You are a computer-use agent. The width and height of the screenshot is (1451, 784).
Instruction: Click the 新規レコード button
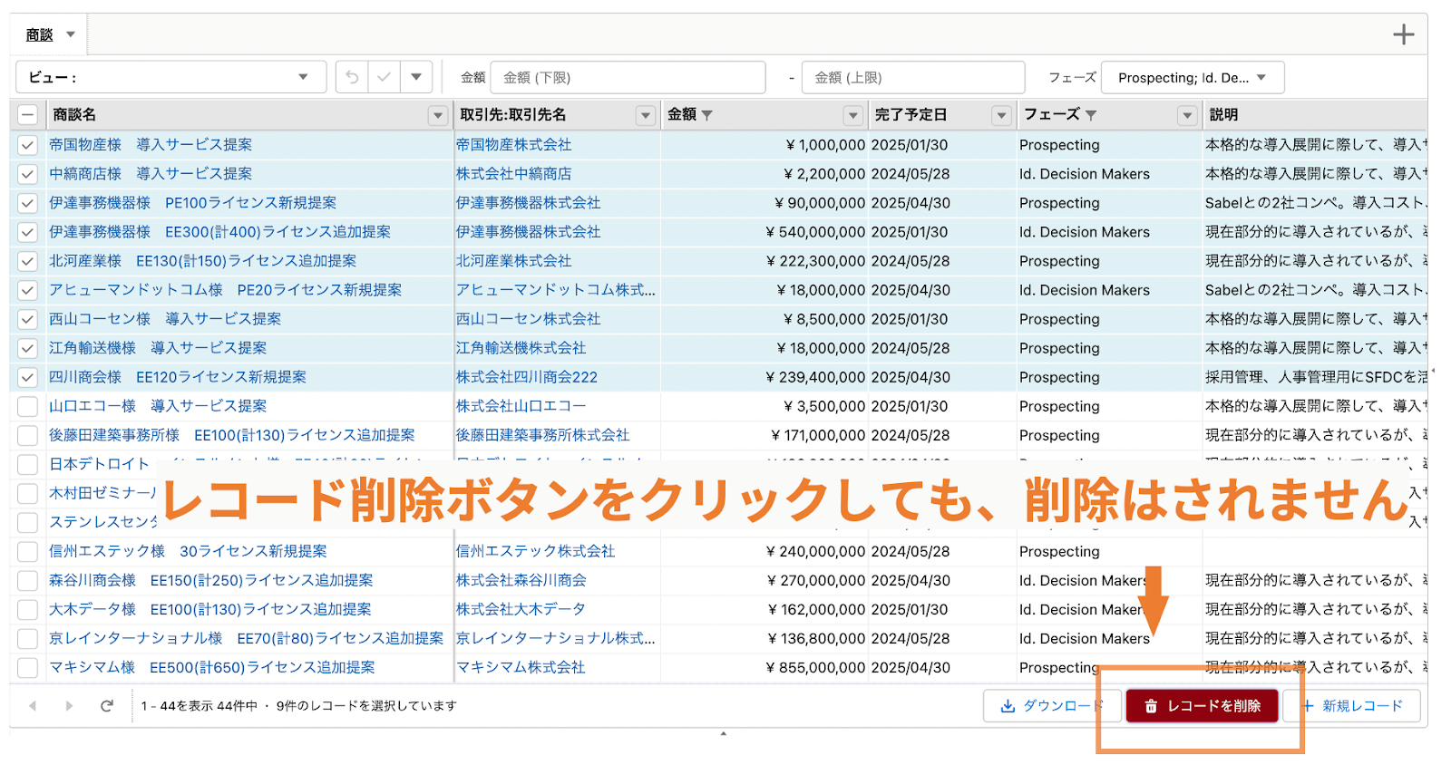tap(1352, 705)
